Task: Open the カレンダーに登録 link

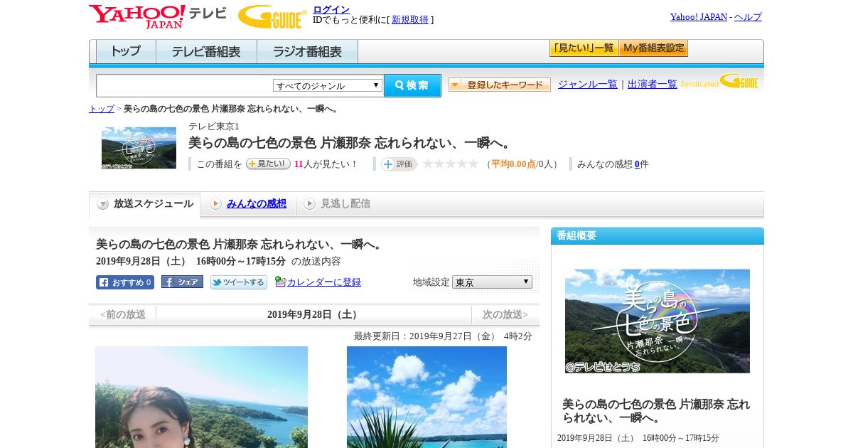Action: (324, 282)
